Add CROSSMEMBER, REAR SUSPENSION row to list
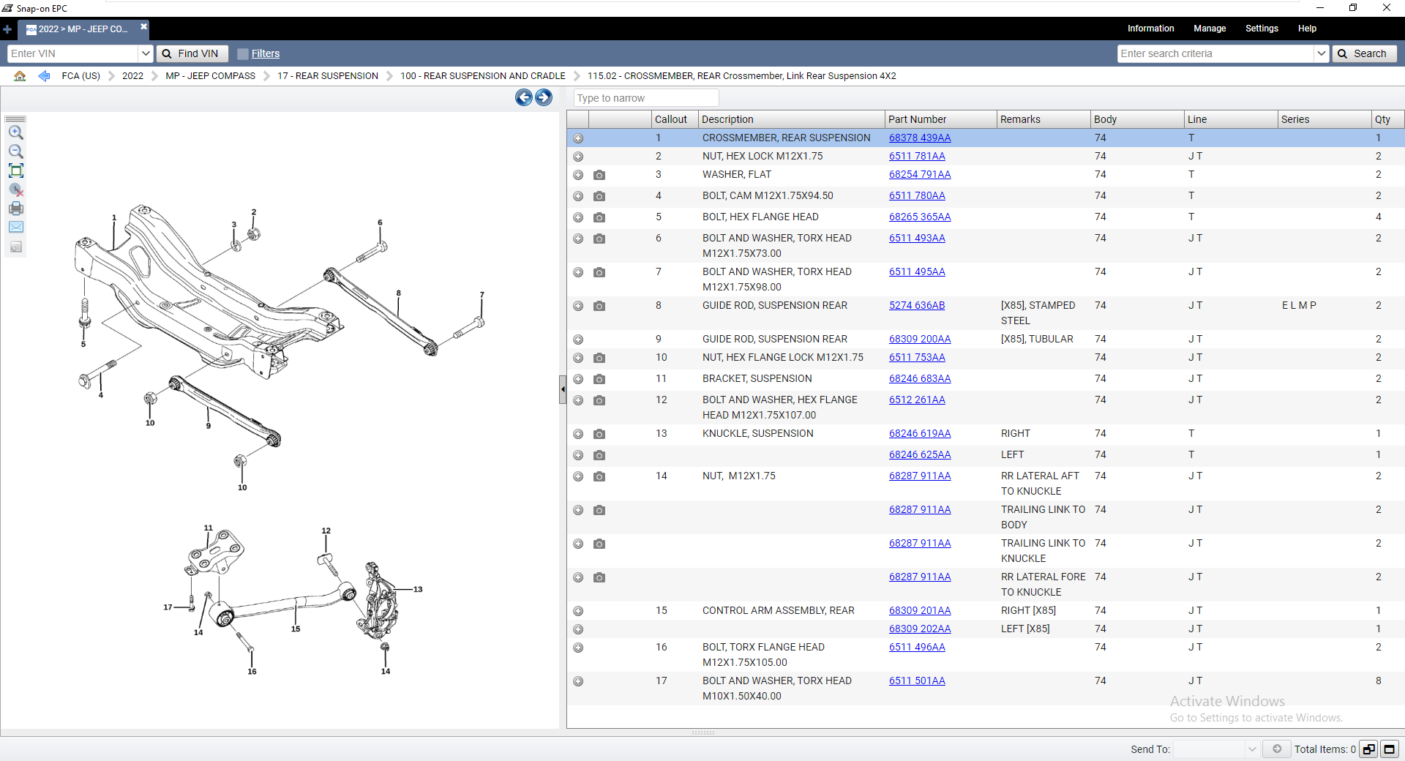The height and width of the screenshot is (761, 1405). coord(578,138)
